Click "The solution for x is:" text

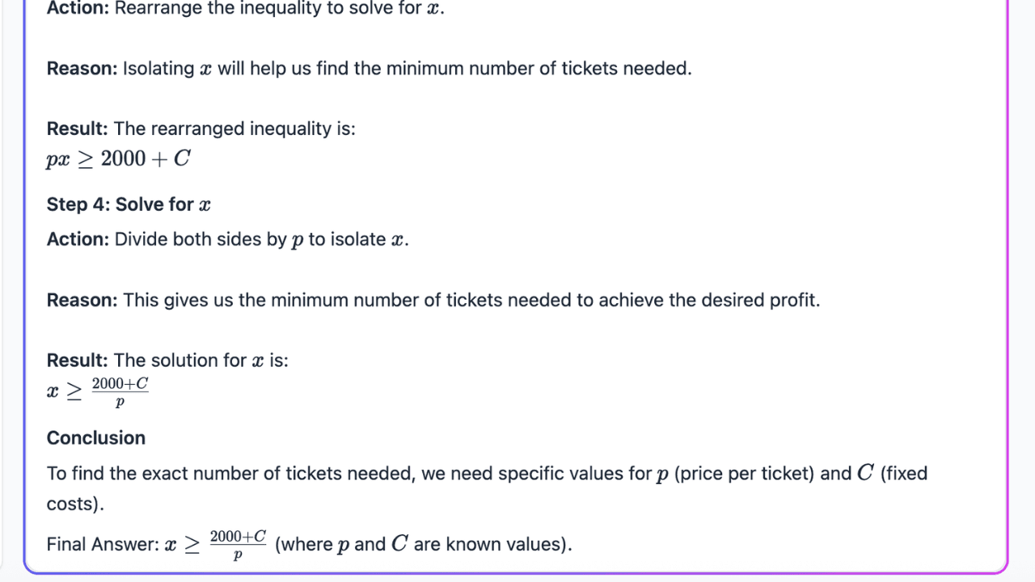201,361
